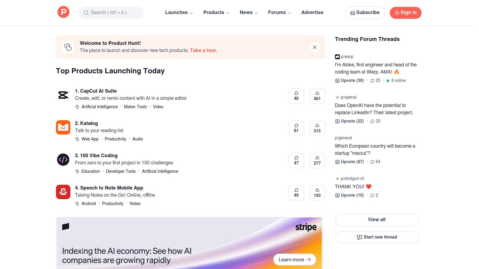This screenshot has height=269, width=479.
Task: Select the Maker Tools tag
Action: point(135,107)
